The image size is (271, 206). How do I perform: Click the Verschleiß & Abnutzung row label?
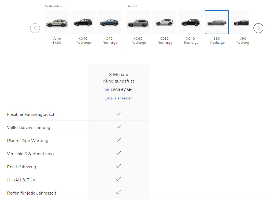point(30,154)
